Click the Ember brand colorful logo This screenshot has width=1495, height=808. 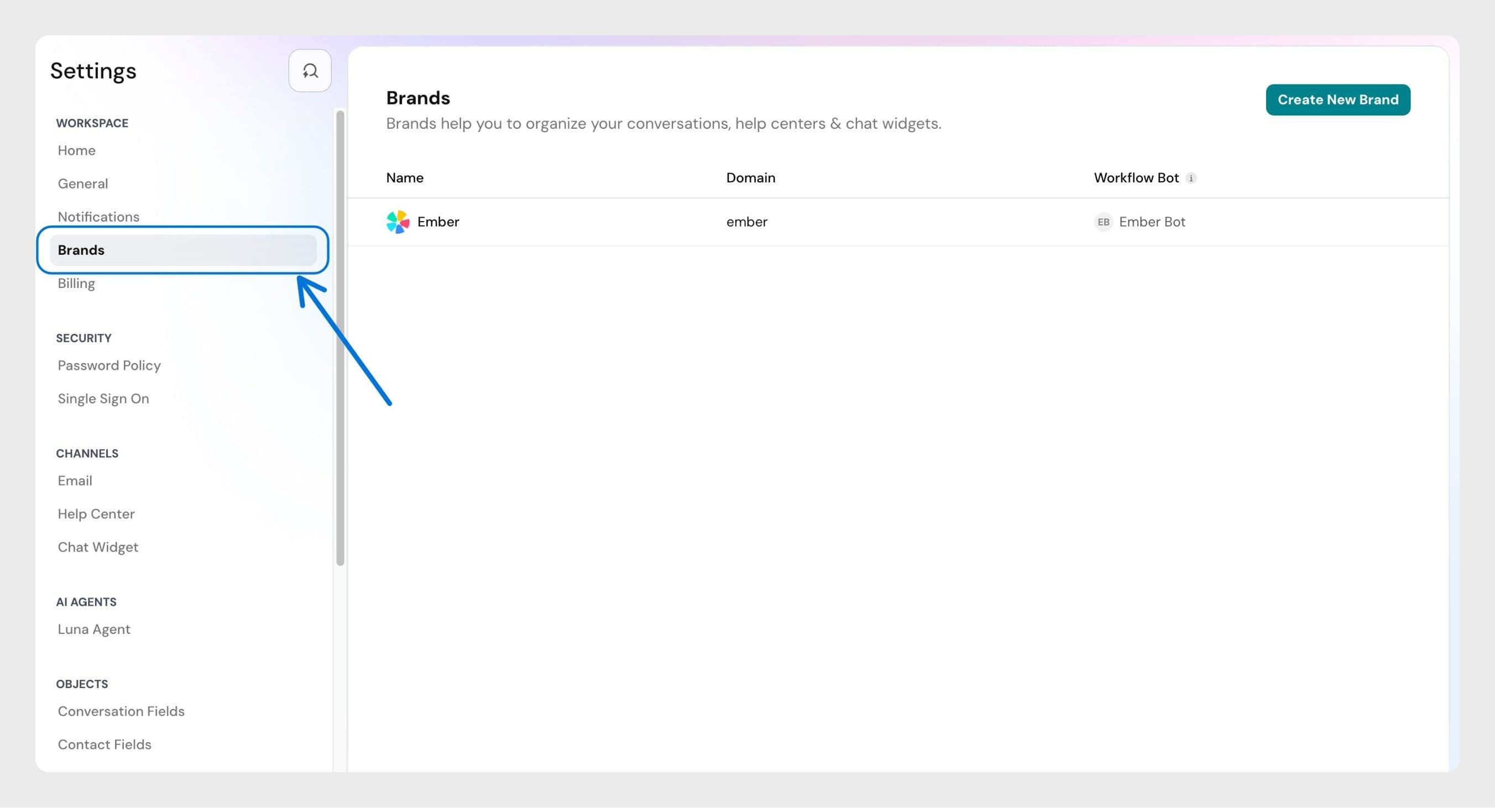point(398,222)
